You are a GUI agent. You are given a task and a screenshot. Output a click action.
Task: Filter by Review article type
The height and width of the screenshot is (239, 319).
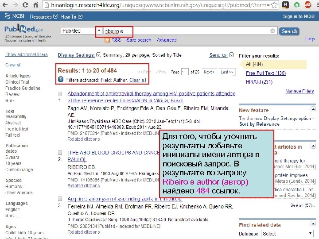pyautogui.click(x=12, y=94)
